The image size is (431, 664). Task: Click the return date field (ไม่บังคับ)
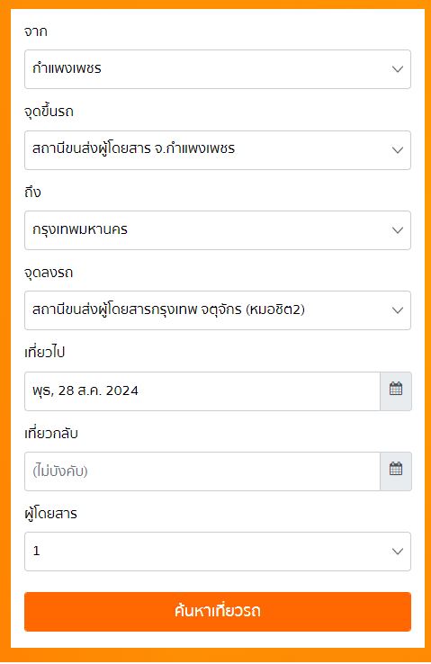tap(202, 471)
